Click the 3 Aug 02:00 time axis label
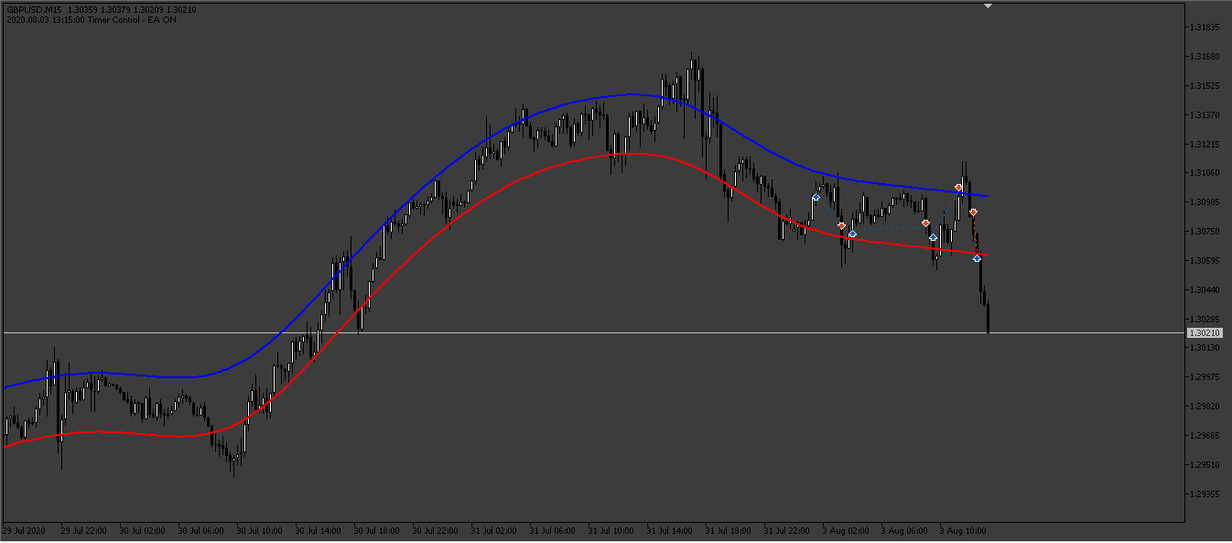The height and width of the screenshot is (543, 1232). 846,530
